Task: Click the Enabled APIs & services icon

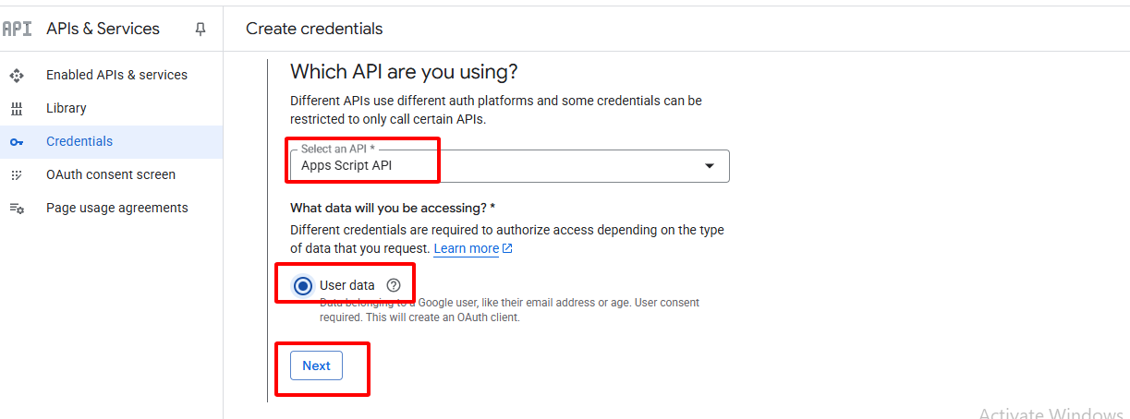Action: point(17,75)
